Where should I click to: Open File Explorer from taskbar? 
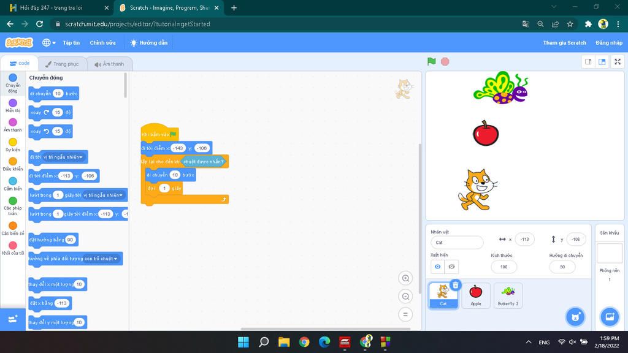[x=284, y=342]
